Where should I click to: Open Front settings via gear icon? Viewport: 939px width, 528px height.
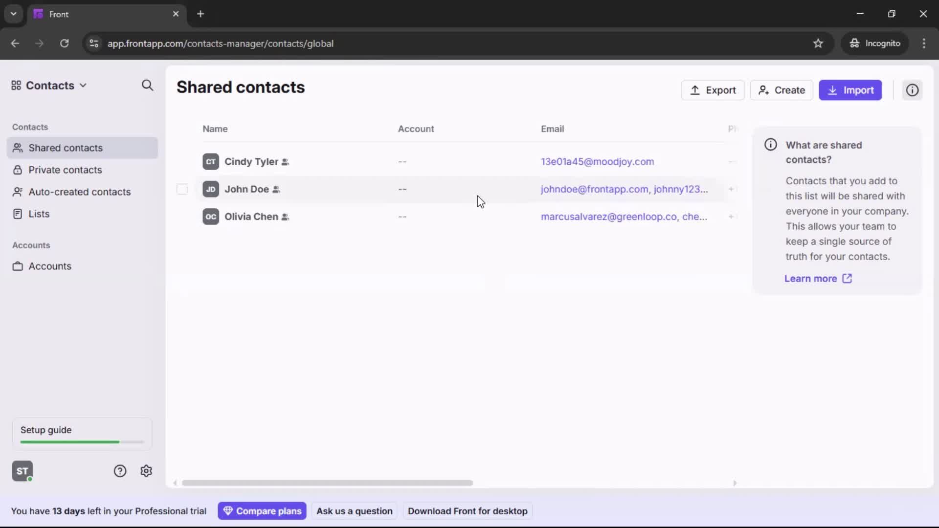tap(146, 471)
